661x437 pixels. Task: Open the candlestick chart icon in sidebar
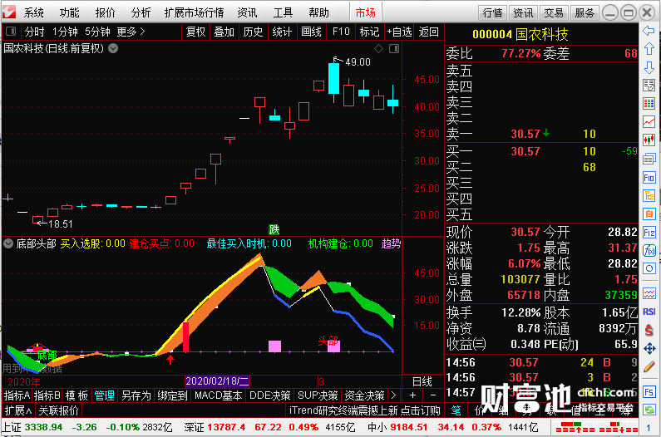pyautogui.click(x=649, y=140)
